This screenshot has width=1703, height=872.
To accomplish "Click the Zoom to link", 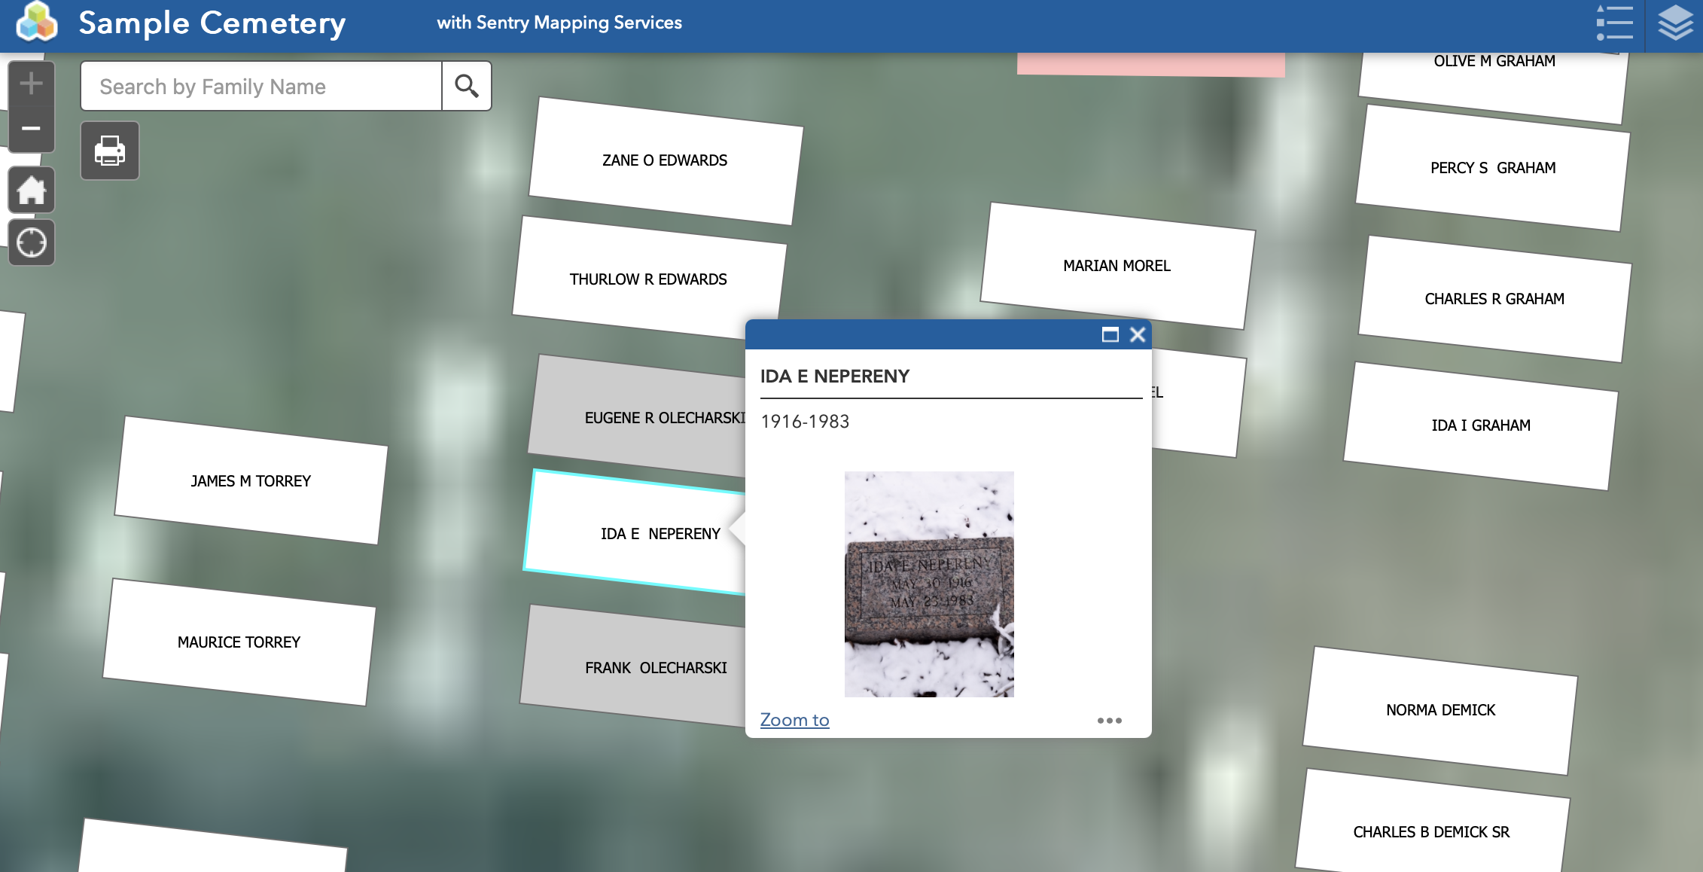I will click(794, 720).
